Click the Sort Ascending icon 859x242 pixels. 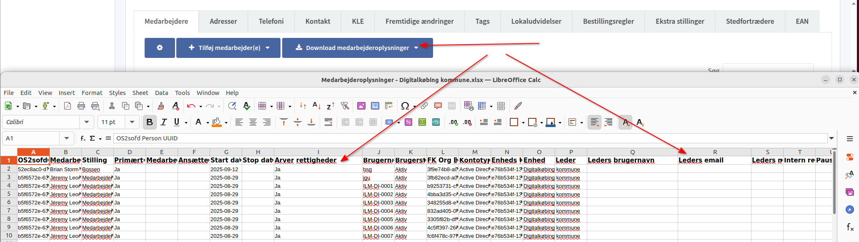pyautogui.click(x=316, y=106)
